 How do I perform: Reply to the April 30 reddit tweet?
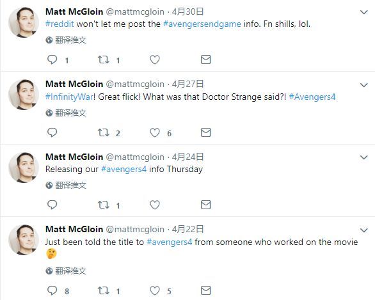tap(52, 59)
